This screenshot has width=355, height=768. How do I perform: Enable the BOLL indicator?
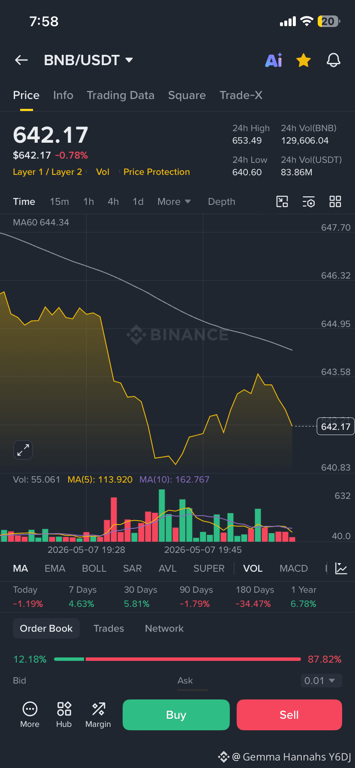[94, 568]
